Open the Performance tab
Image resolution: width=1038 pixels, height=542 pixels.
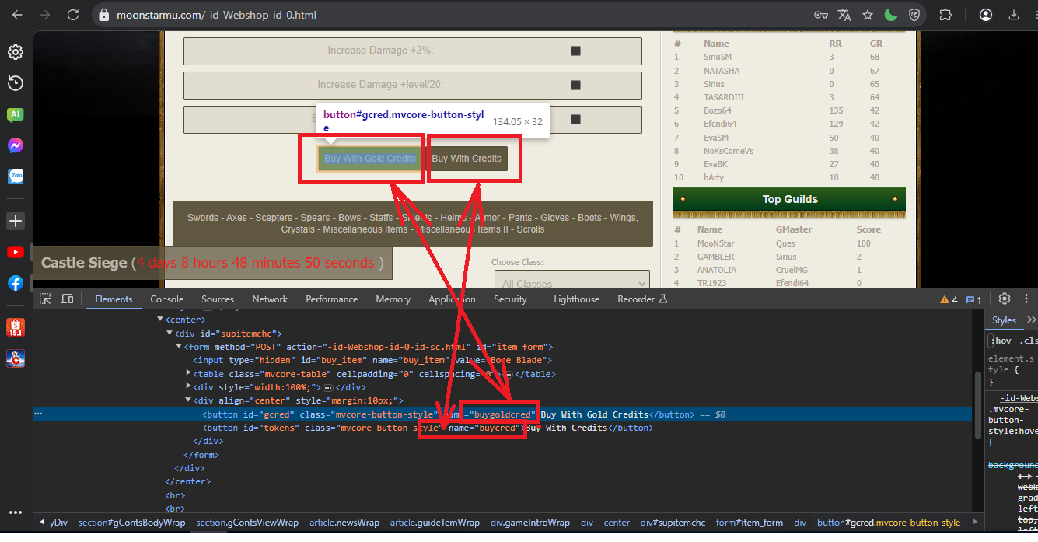click(x=332, y=299)
